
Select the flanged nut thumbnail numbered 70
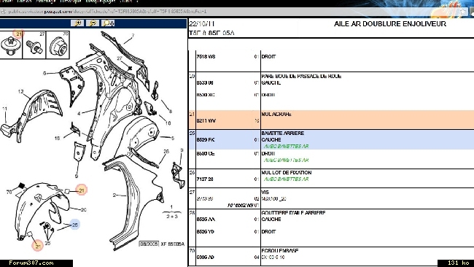(58, 44)
